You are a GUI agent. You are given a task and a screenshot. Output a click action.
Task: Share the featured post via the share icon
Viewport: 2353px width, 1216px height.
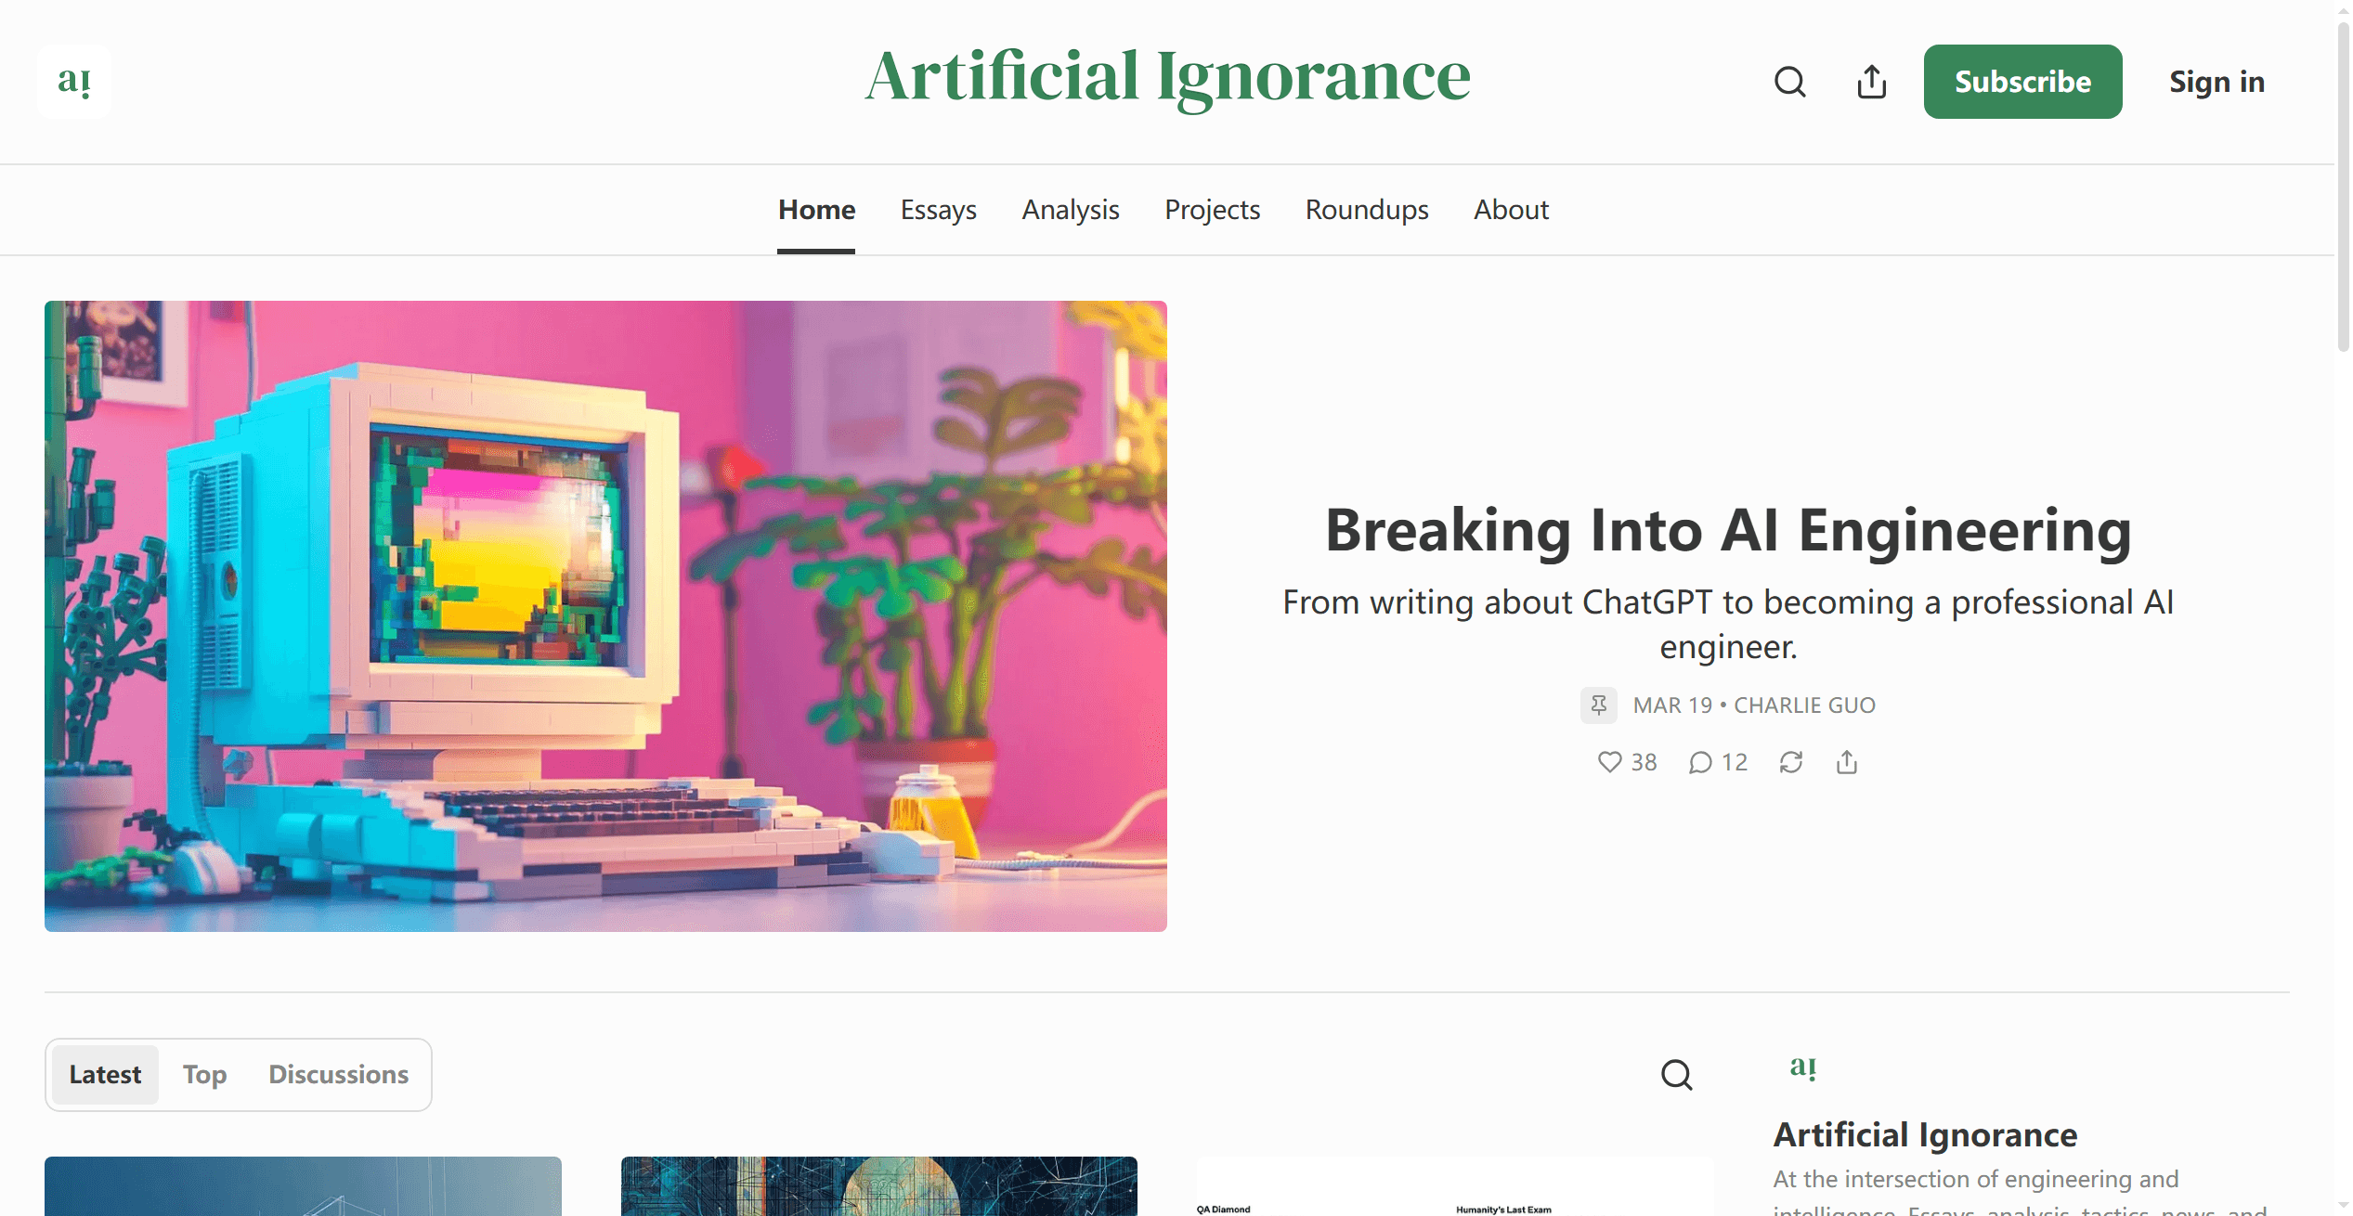[x=1847, y=762]
